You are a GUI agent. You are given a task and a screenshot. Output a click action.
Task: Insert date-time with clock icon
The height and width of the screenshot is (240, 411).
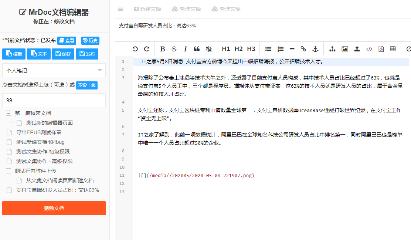pyautogui.click(x=408, y=49)
